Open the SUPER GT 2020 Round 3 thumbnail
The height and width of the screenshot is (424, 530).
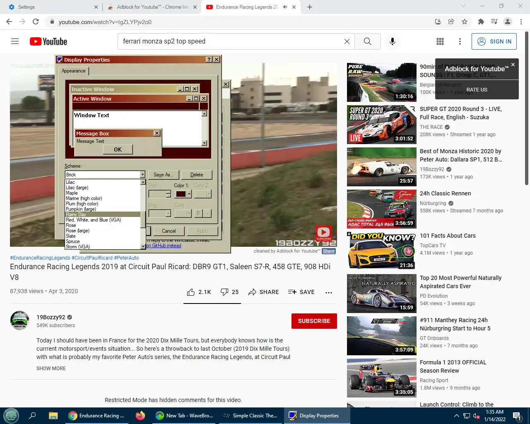[x=381, y=125]
